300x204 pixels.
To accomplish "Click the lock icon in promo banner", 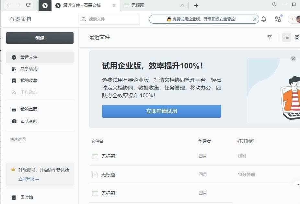I will coord(169,19).
